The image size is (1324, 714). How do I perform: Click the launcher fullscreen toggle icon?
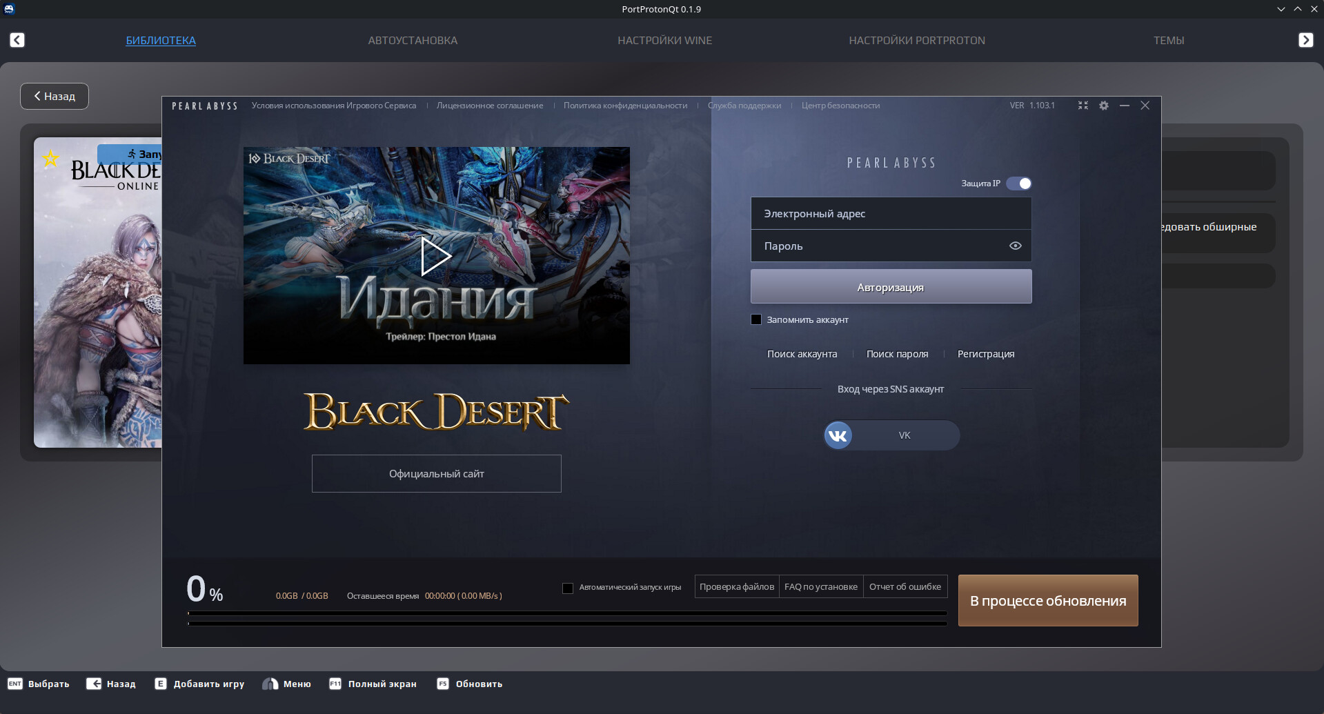click(x=1083, y=106)
